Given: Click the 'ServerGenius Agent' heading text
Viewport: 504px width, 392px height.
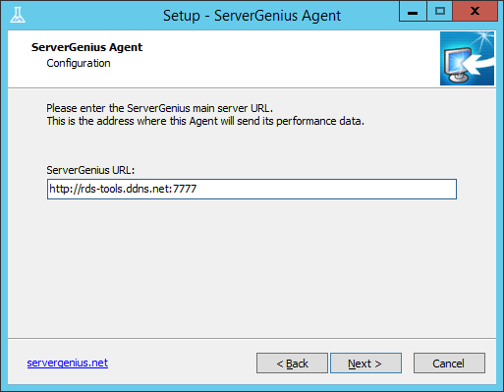Looking at the screenshot, I should click(x=86, y=47).
